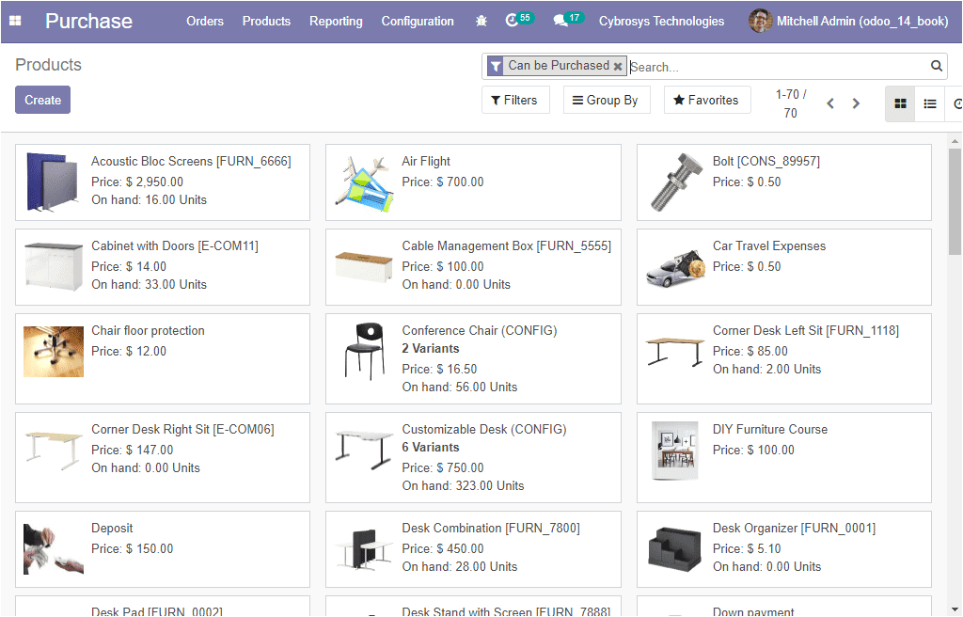Switch to Activity view clock icon
Screen dimensions: 963x617
tap(956, 103)
